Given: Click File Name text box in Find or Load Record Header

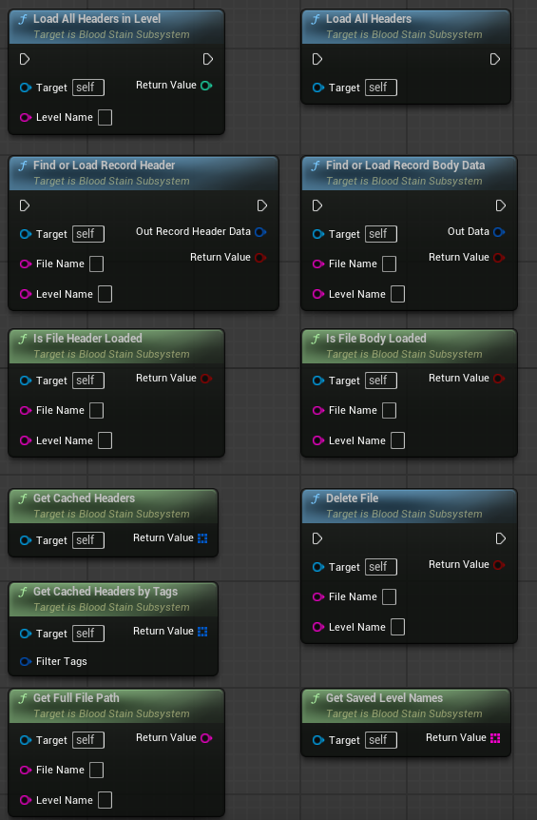Looking at the screenshot, I should click(96, 264).
